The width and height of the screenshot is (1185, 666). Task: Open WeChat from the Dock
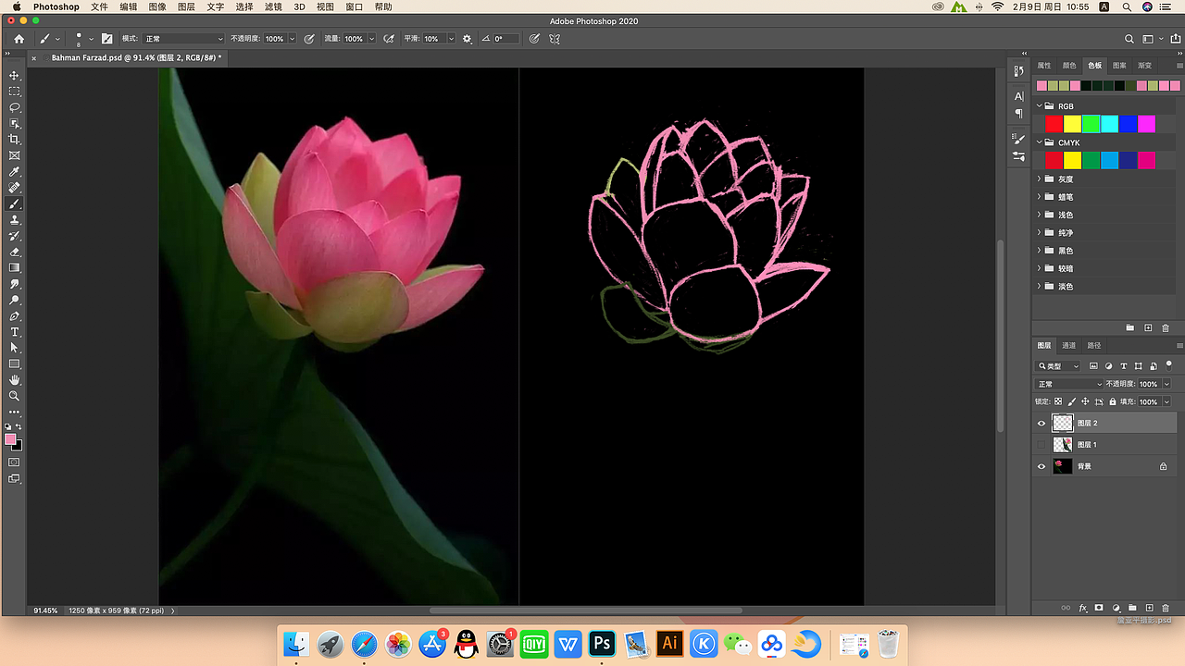point(738,644)
